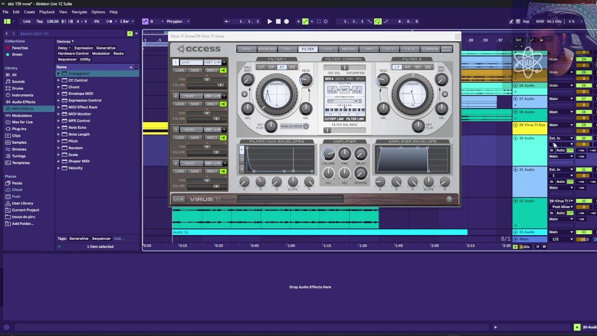The height and width of the screenshot is (336, 597).
Task: Click the Scale Mode icon next to G
Action: [145, 21]
